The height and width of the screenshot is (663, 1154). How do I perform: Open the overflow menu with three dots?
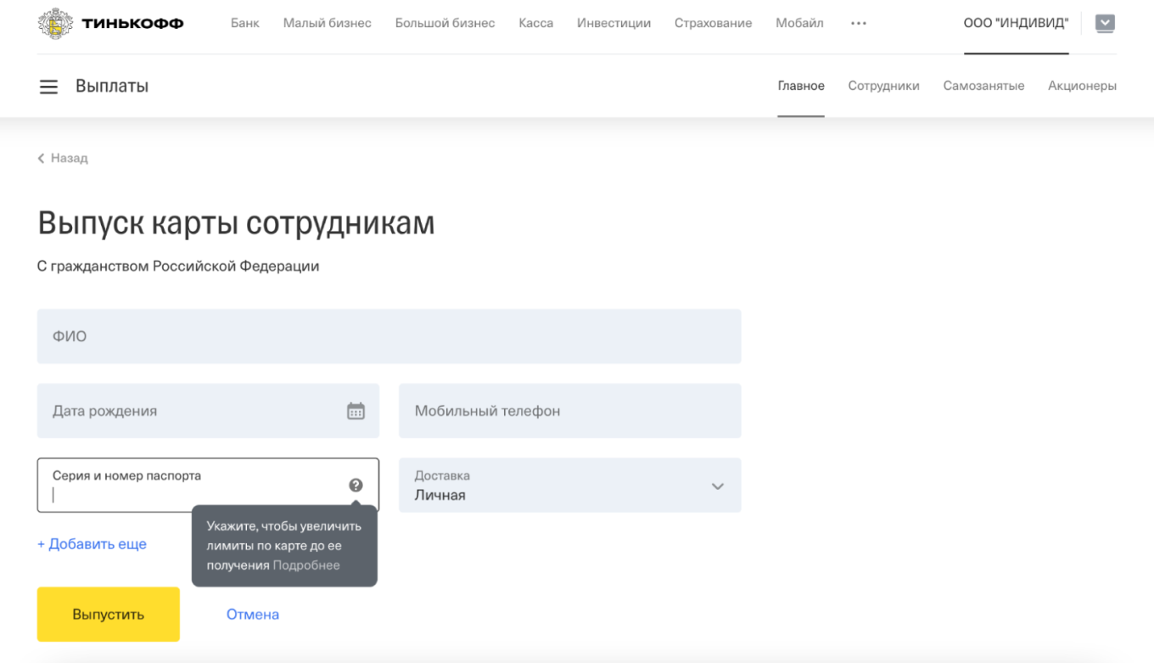tap(858, 23)
